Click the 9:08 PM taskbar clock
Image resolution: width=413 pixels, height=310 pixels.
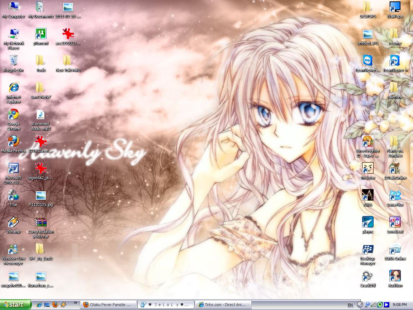pos(400,305)
